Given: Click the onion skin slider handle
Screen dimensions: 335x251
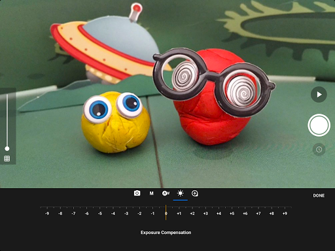Looking at the screenshot, I should 7,148.
